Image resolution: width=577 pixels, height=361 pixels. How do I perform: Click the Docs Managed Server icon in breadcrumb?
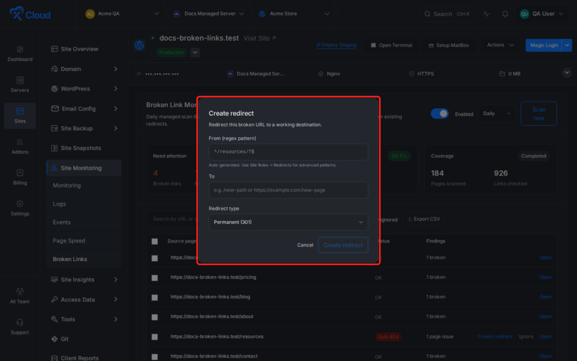click(176, 14)
